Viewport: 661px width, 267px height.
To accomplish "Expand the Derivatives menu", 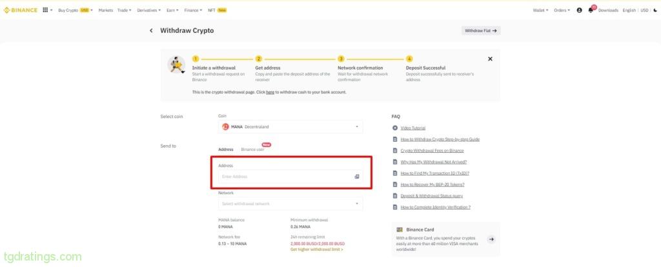I will (149, 10).
